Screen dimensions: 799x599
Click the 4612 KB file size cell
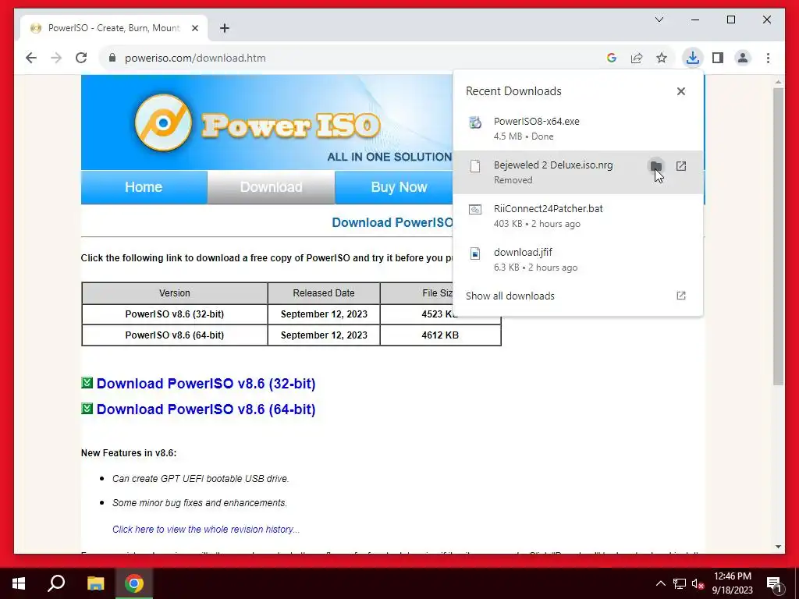[440, 335]
